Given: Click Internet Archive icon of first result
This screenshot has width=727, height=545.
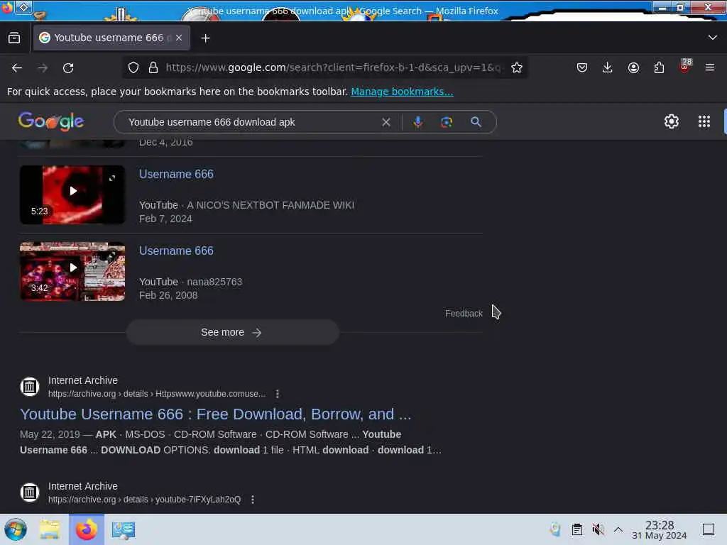Looking at the screenshot, I should 30,387.
